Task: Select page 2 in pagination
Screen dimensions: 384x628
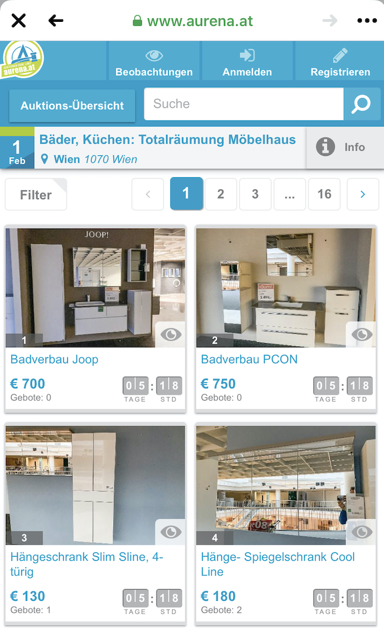Action: pos(220,194)
